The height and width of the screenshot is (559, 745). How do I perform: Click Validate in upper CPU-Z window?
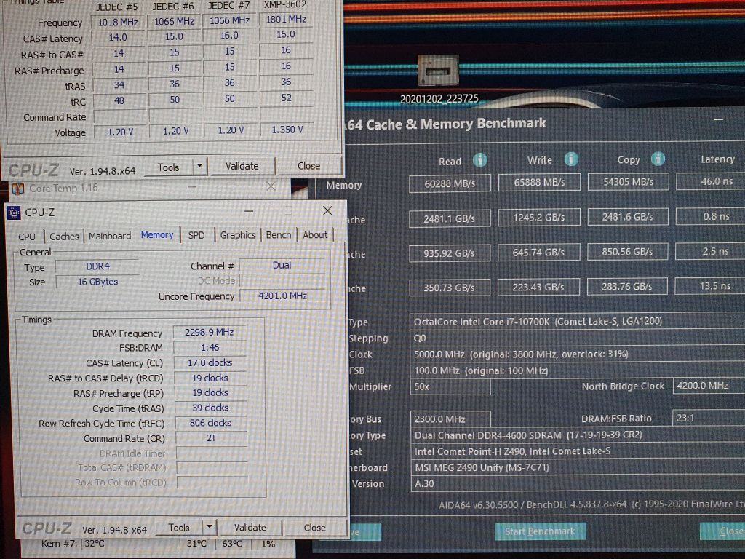pyautogui.click(x=242, y=166)
